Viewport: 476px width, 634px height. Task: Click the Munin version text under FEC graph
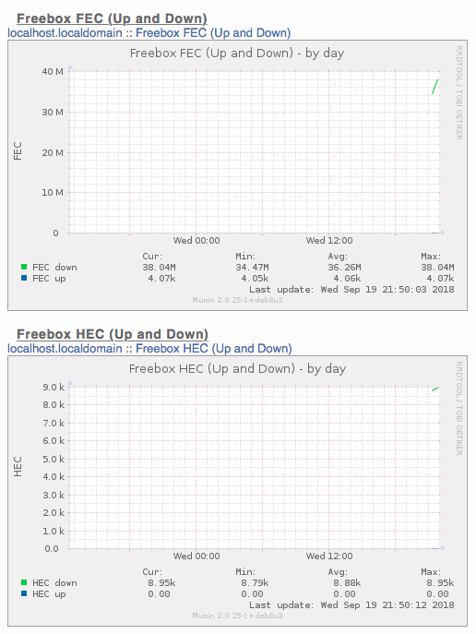pyautogui.click(x=237, y=300)
